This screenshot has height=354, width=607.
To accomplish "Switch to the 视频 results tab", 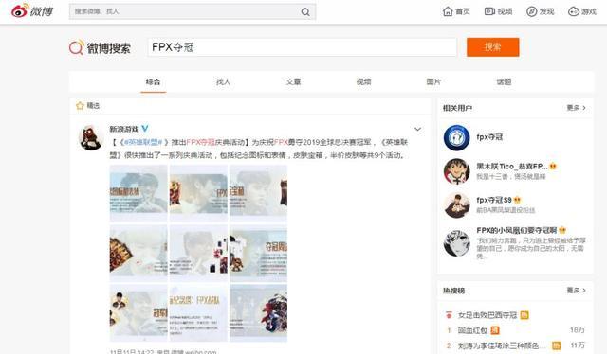I will click(x=363, y=81).
